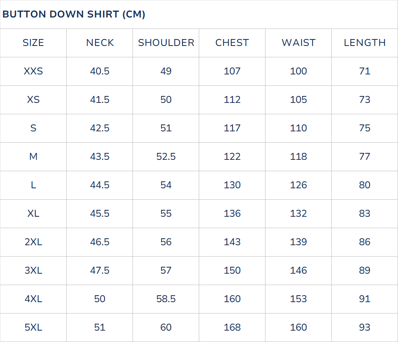398x342 pixels.
Task: Click the BUTTON DOWN SHIRT (CM) title
Action: pos(74,14)
